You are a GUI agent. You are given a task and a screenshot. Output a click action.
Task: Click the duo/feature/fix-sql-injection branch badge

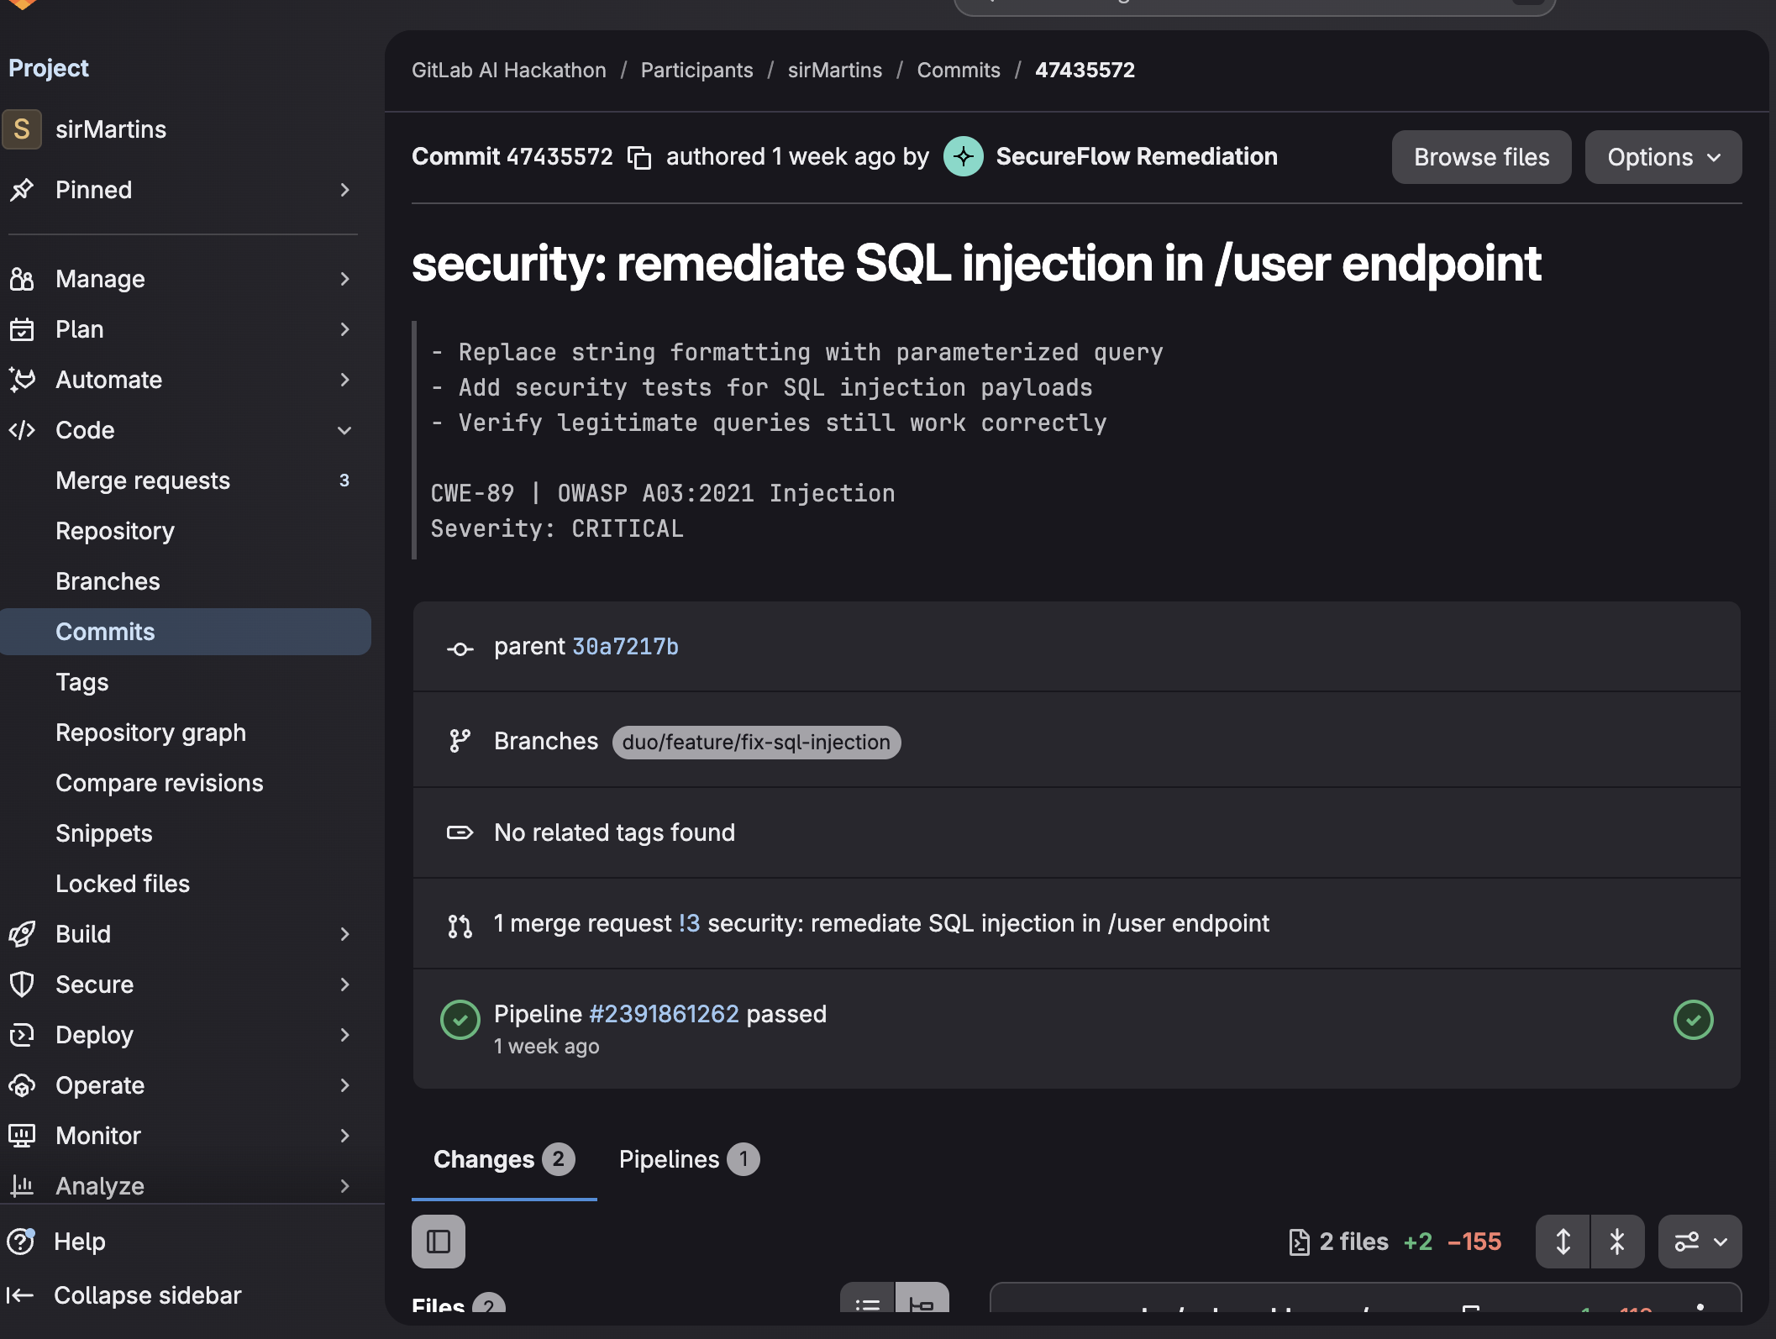click(755, 743)
